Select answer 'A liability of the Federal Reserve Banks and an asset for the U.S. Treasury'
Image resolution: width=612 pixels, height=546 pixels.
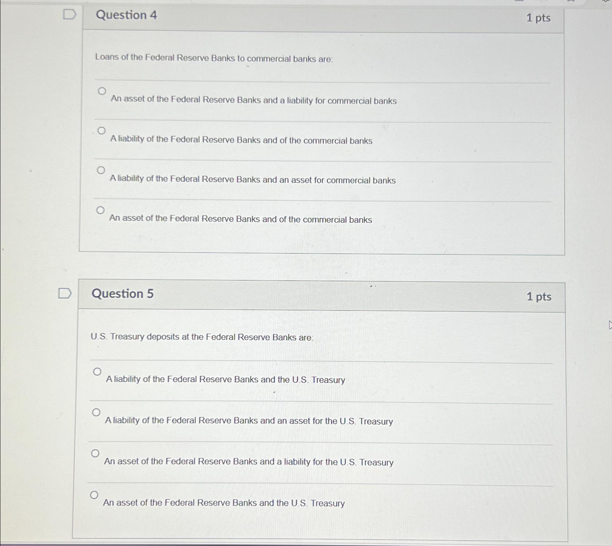click(x=96, y=412)
